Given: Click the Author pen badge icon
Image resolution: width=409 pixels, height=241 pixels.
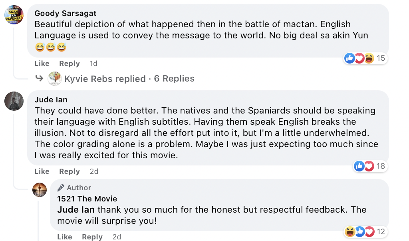Looking at the screenshot, I should pyautogui.click(x=61, y=188).
